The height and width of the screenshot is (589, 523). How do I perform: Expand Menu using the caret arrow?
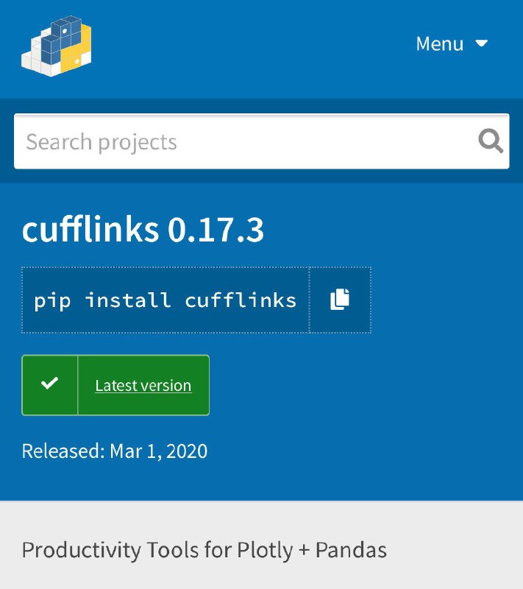click(x=482, y=43)
